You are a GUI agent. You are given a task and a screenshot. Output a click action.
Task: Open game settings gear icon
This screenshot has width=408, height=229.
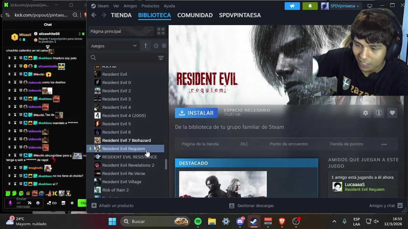pyautogui.click(x=366, y=113)
